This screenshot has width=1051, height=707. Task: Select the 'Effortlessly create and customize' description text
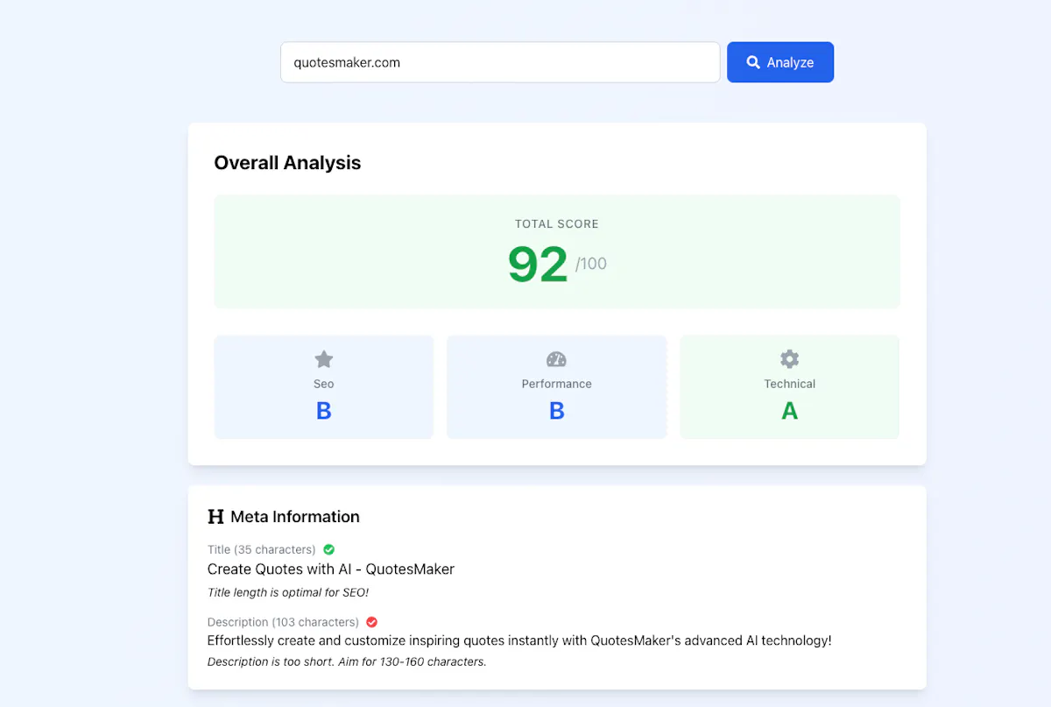point(519,640)
